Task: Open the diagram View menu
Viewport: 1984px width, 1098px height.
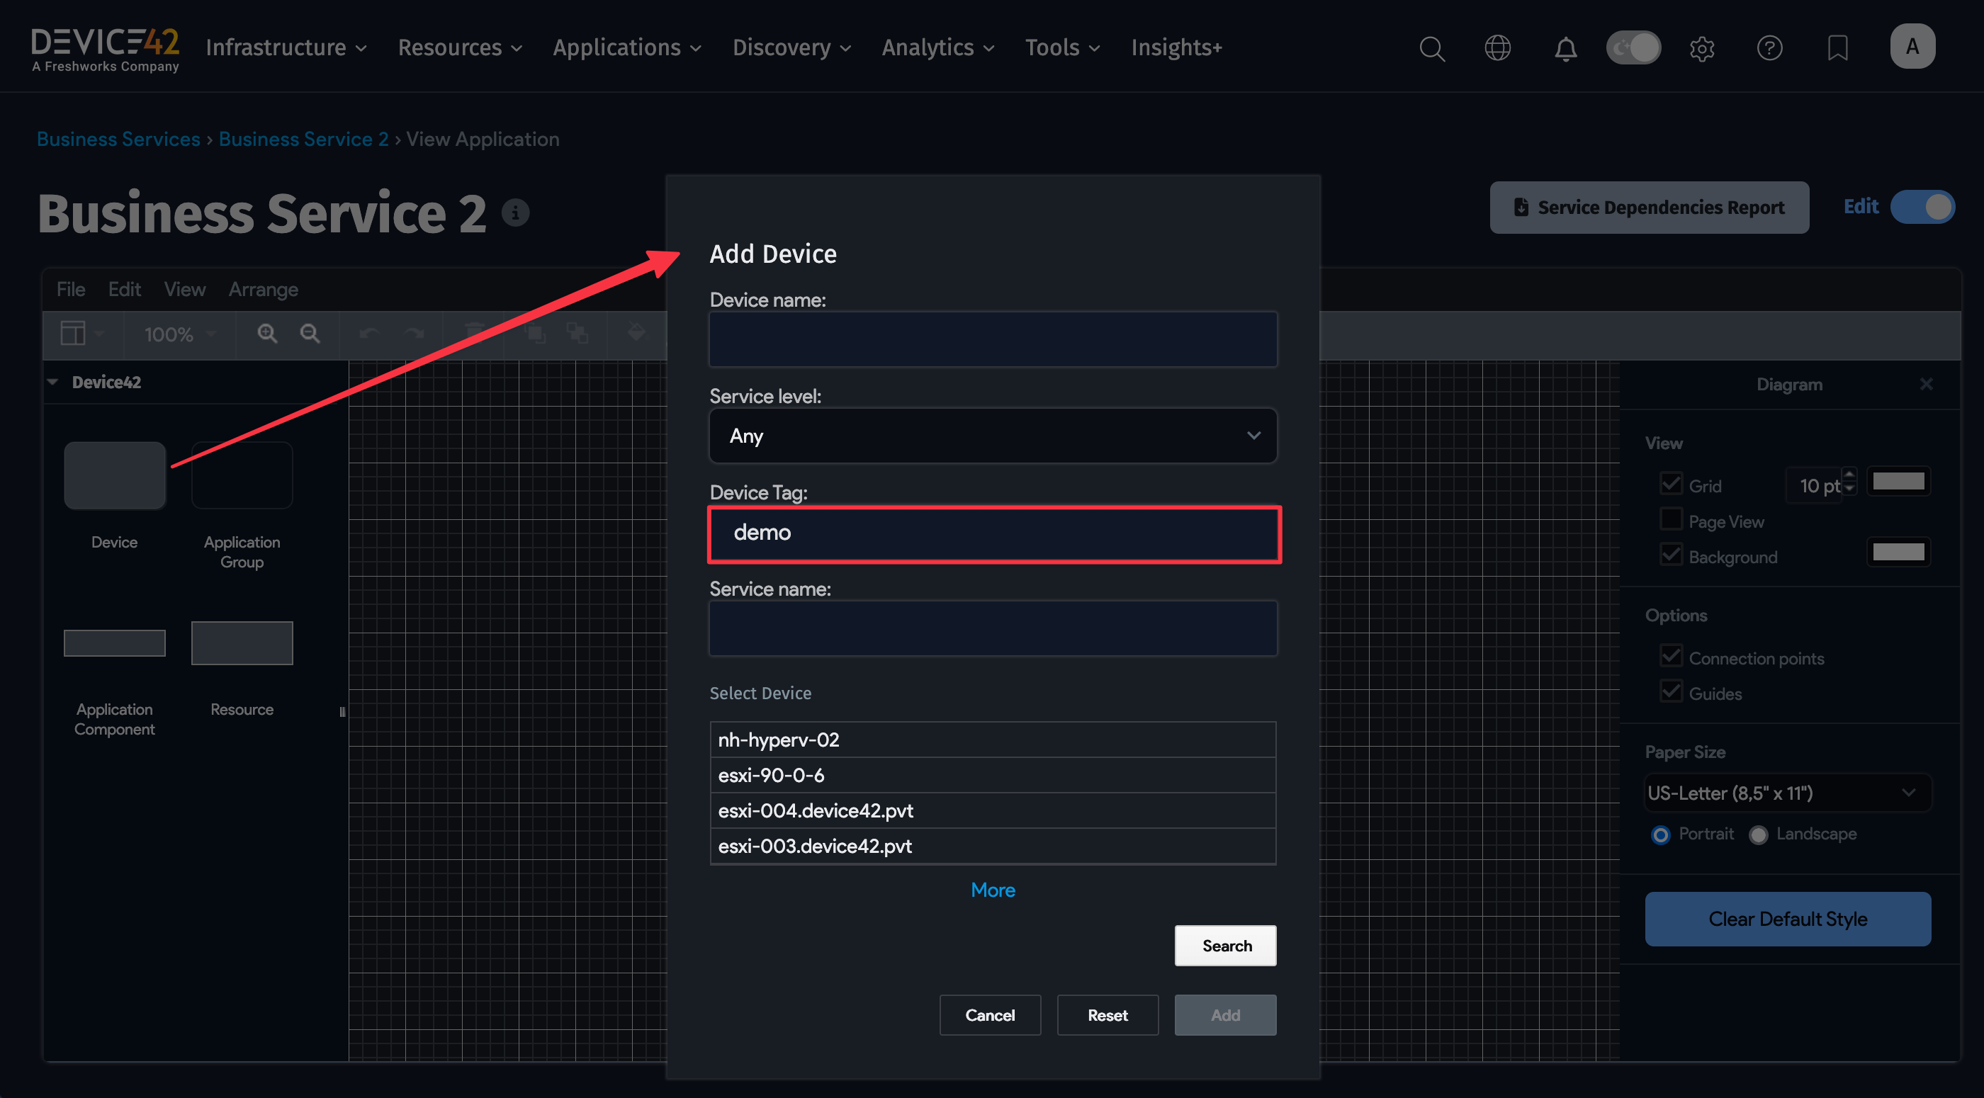Action: [x=185, y=290]
